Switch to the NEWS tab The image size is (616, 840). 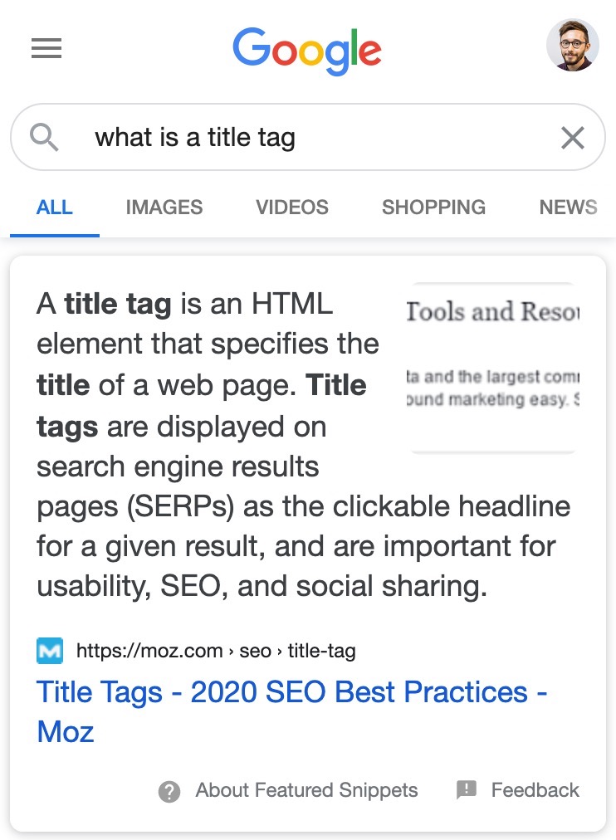[569, 208]
